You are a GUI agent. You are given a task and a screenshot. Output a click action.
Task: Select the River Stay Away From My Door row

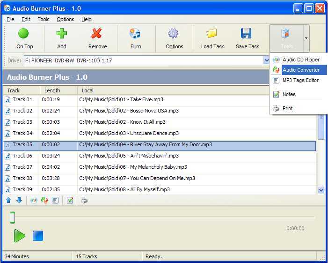pos(160,146)
